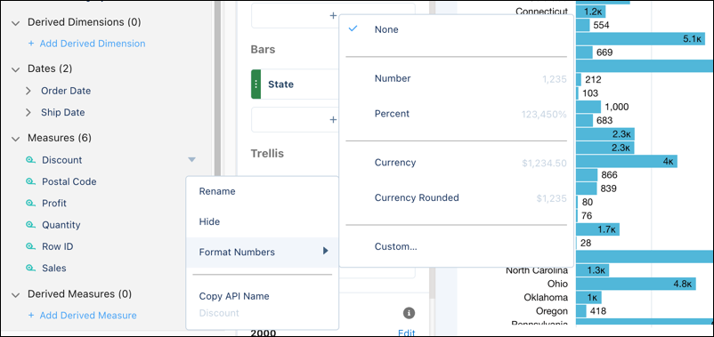714x337 pixels.
Task: Click the Oregon label in chart
Action: (x=552, y=311)
